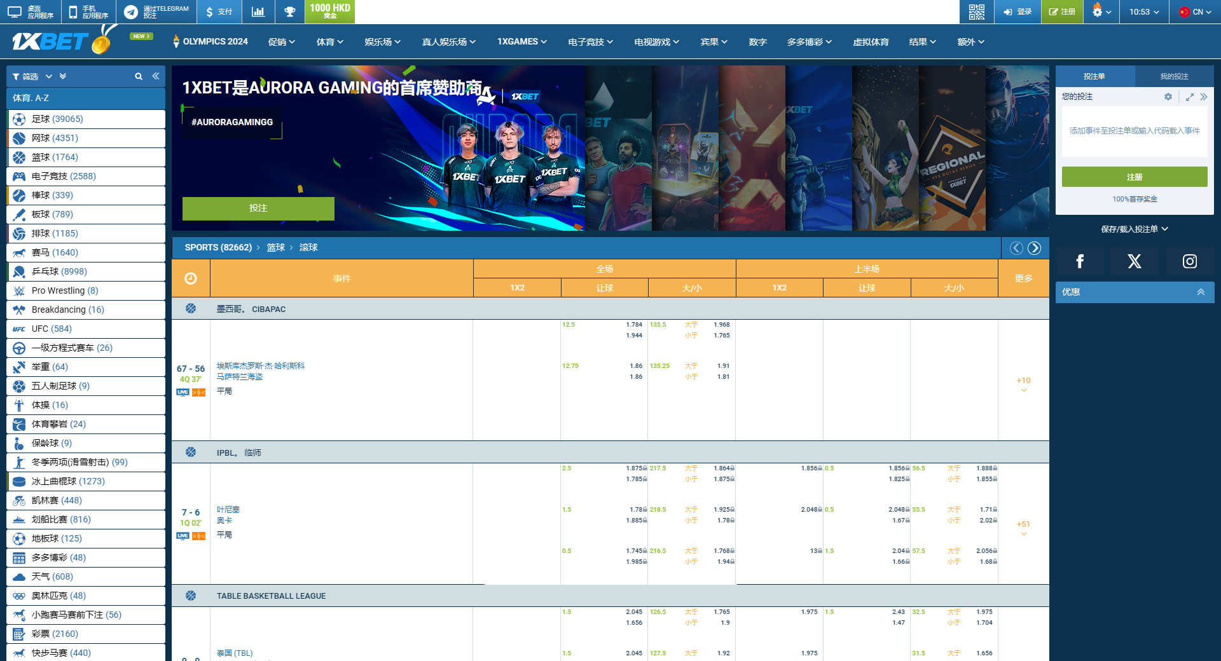Select 天气 (608) in sports list
This screenshot has width=1221, height=661.
pyautogui.click(x=86, y=576)
